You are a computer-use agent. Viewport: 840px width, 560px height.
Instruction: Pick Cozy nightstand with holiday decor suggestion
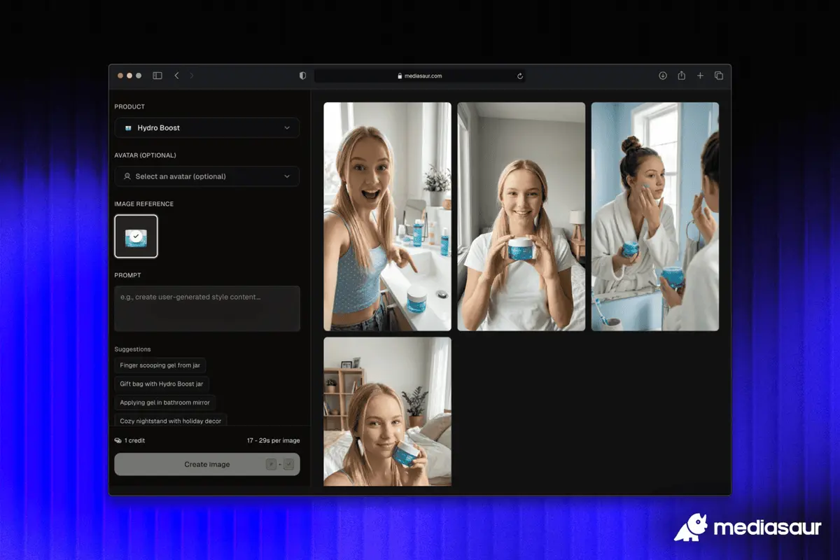tap(171, 421)
